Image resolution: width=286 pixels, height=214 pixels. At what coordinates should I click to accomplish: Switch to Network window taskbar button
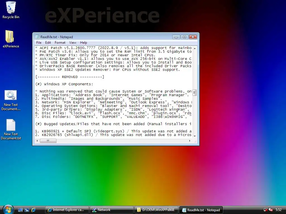tap(112, 210)
